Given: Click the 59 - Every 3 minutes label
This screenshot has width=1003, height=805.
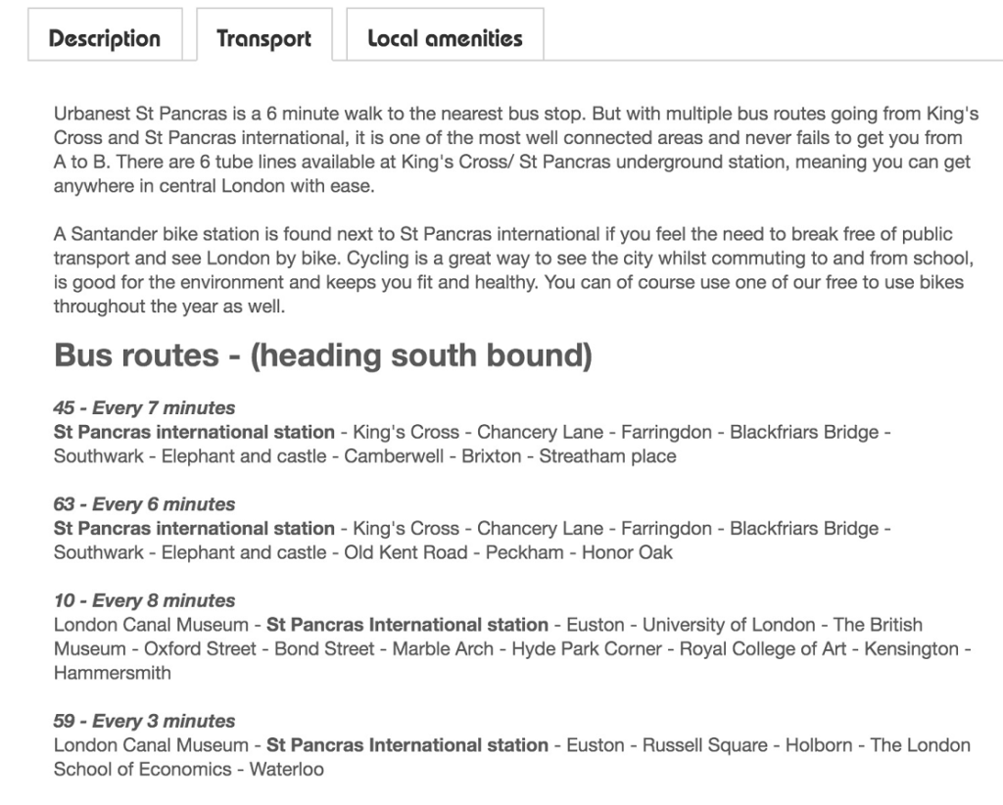Looking at the screenshot, I should [x=145, y=721].
